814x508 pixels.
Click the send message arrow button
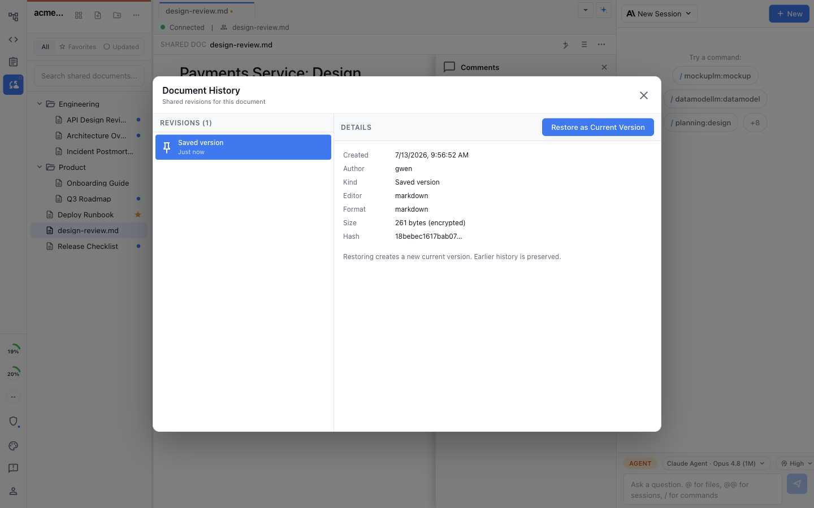pyautogui.click(x=797, y=484)
